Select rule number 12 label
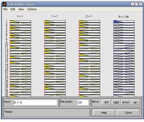The width and height of the screenshot is (144, 122). 6,50
